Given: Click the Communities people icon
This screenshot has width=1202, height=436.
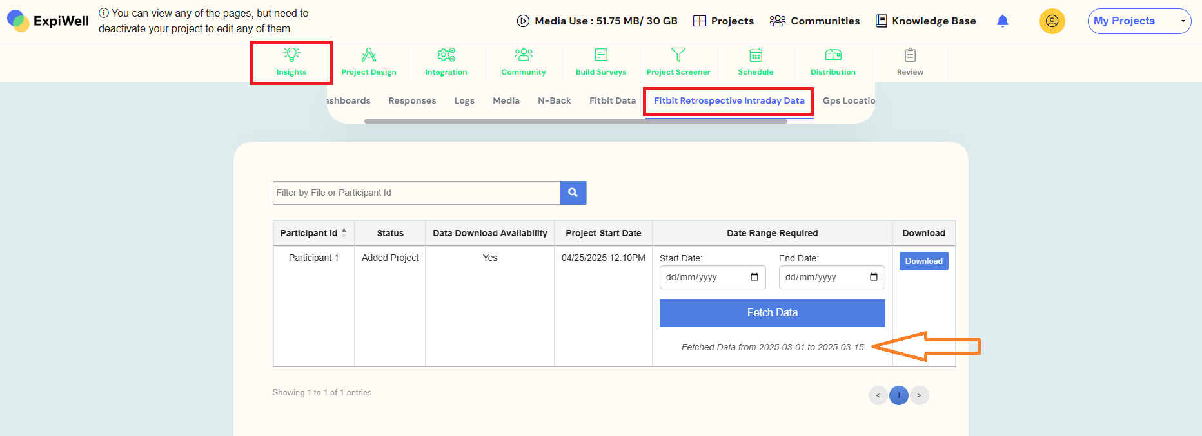Looking at the screenshot, I should coord(778,21).
